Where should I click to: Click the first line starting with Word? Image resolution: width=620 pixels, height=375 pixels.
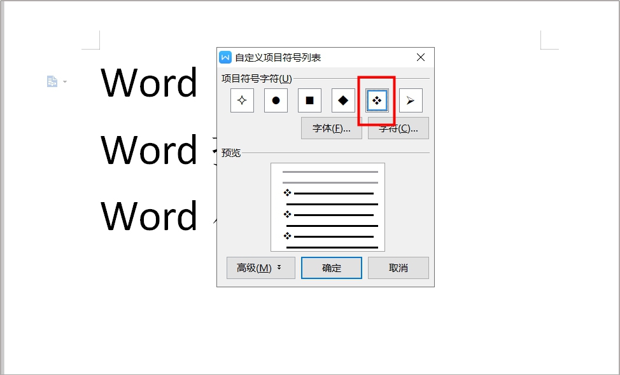pyautogui.click(x=149, y=83)
